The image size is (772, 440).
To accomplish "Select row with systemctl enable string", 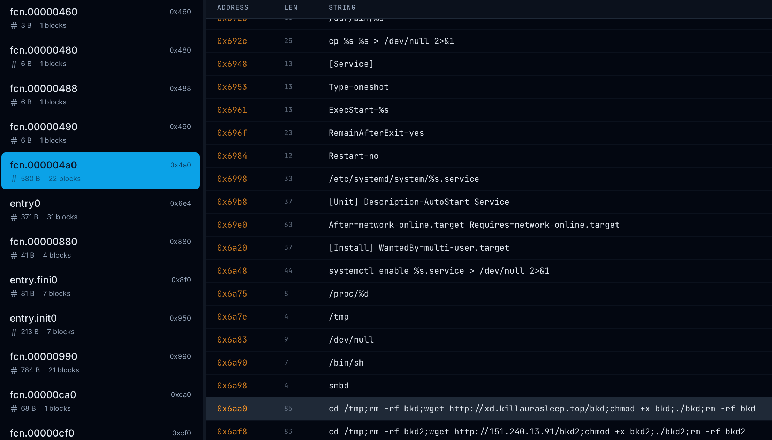I will [x=439, y=270].
